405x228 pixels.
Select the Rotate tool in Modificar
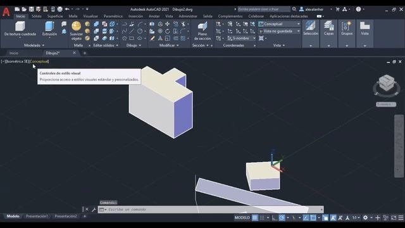tap(167, 31)
